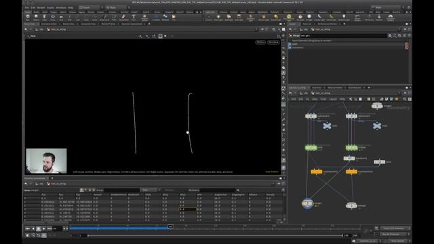This screenshot has width=434, height=244.
Task: Add a Spot Light from the shelf
Action: (x=229, y=18)
